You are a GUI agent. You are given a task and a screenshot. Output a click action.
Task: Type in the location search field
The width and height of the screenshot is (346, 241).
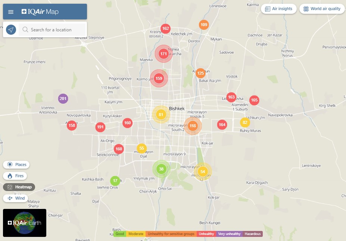click(x=56, y=30)
